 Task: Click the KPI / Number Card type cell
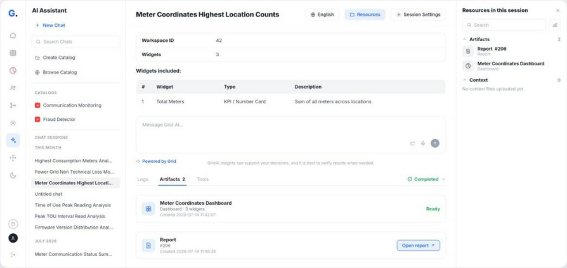[245, 102]
